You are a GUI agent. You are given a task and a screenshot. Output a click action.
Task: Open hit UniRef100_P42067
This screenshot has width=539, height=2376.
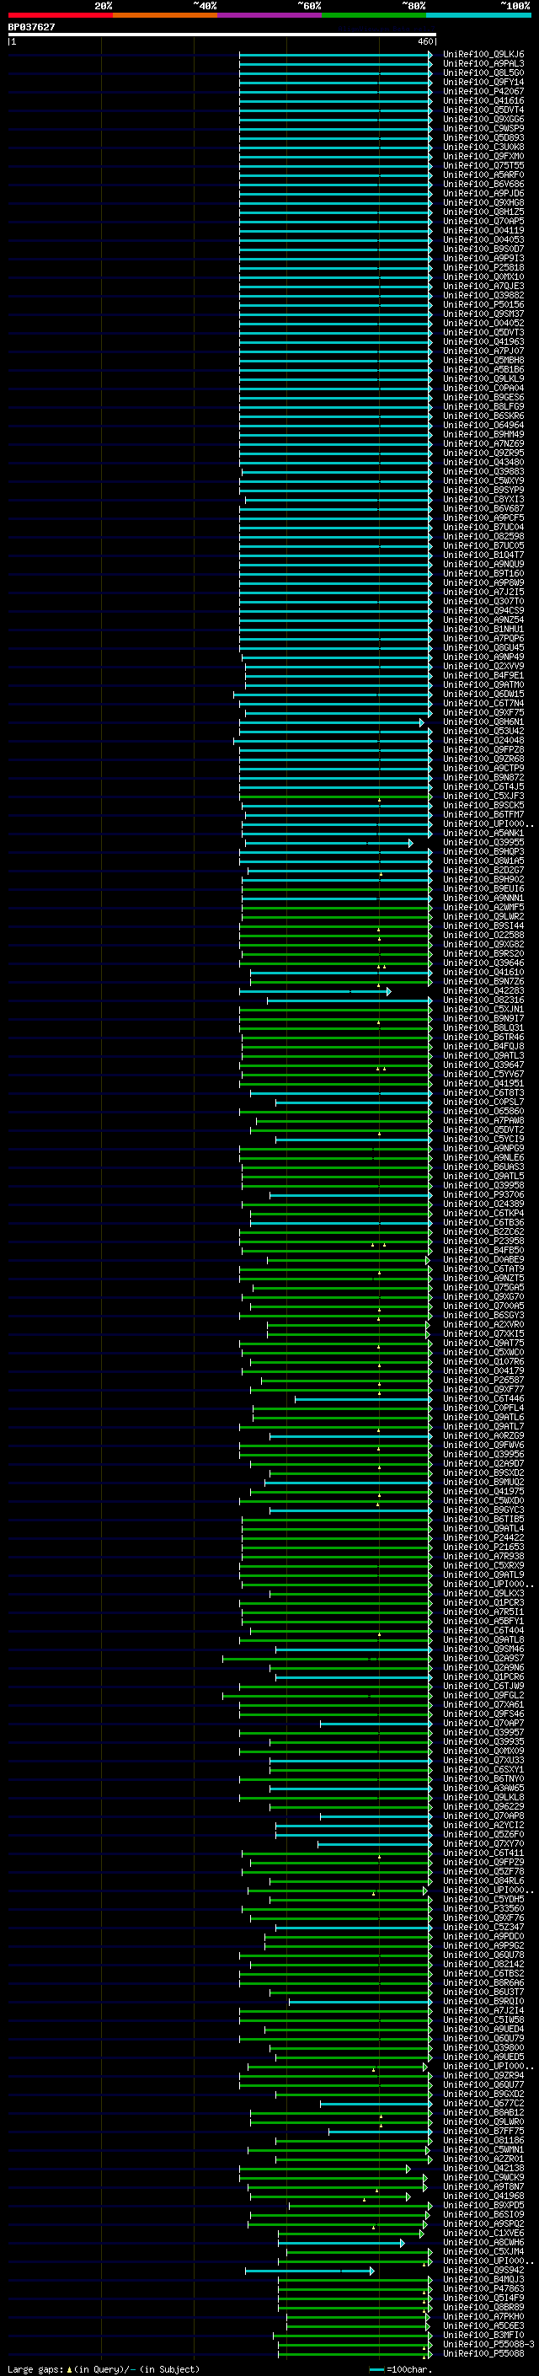[483, 91]
